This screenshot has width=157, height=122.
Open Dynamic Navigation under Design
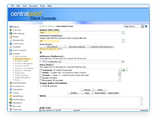(x=24, y=64)
